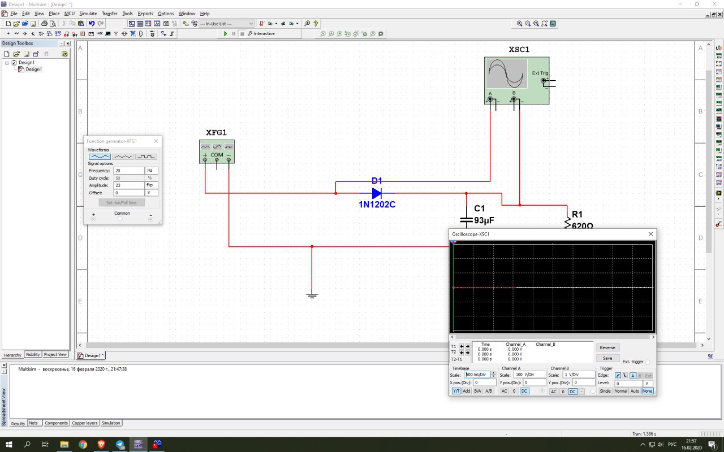This screenshot has height=452, width=724.
Task: Select AC coupling for Channel B
Action: click(554, 392)
